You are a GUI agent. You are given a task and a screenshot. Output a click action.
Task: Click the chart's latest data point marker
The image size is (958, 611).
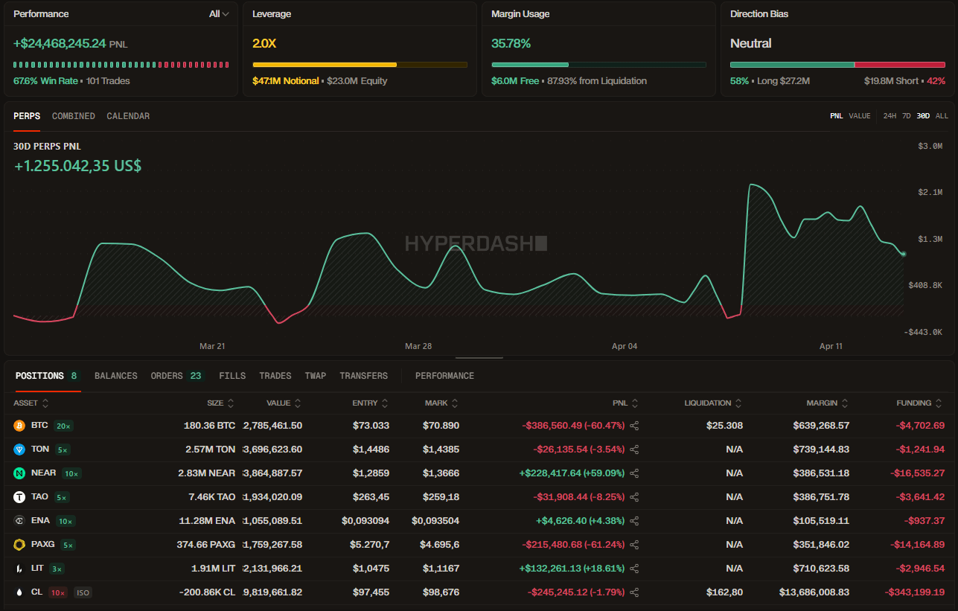904,254
